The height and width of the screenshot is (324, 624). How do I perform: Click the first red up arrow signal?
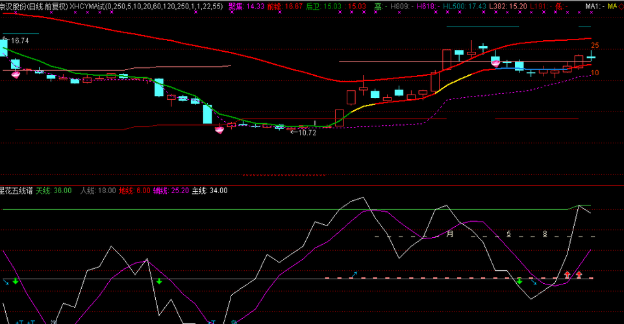click(x=567, y=274)
